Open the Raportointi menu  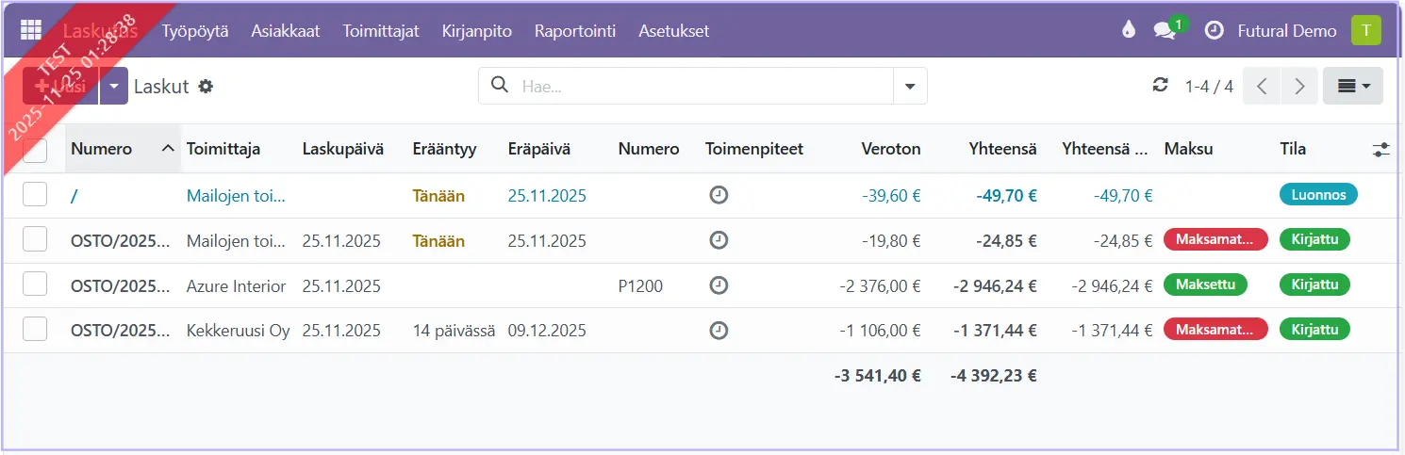574,31
